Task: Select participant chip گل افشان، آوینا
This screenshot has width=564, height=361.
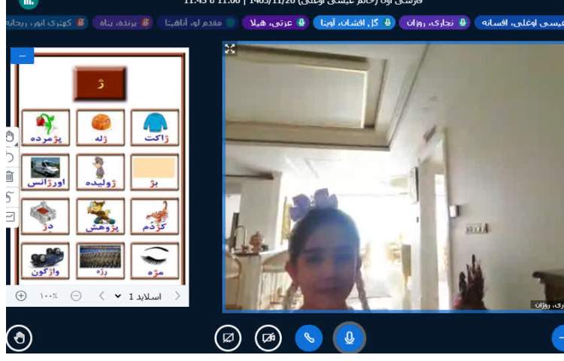Action: click(354, 23)
